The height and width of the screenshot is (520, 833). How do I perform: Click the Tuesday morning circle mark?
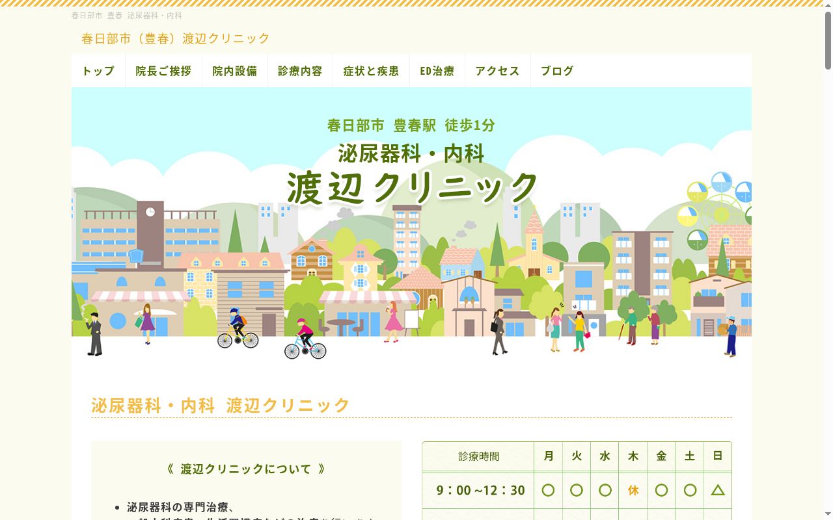tap(577, 490)
